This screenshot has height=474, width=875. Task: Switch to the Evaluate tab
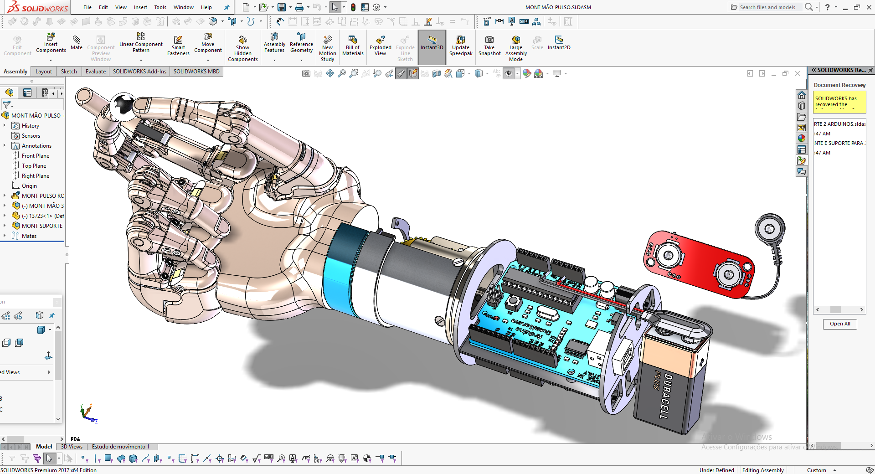tap(95, 71)
